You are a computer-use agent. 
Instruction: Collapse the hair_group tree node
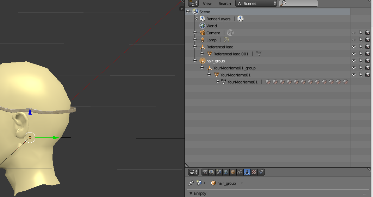[x=195, y=60]
